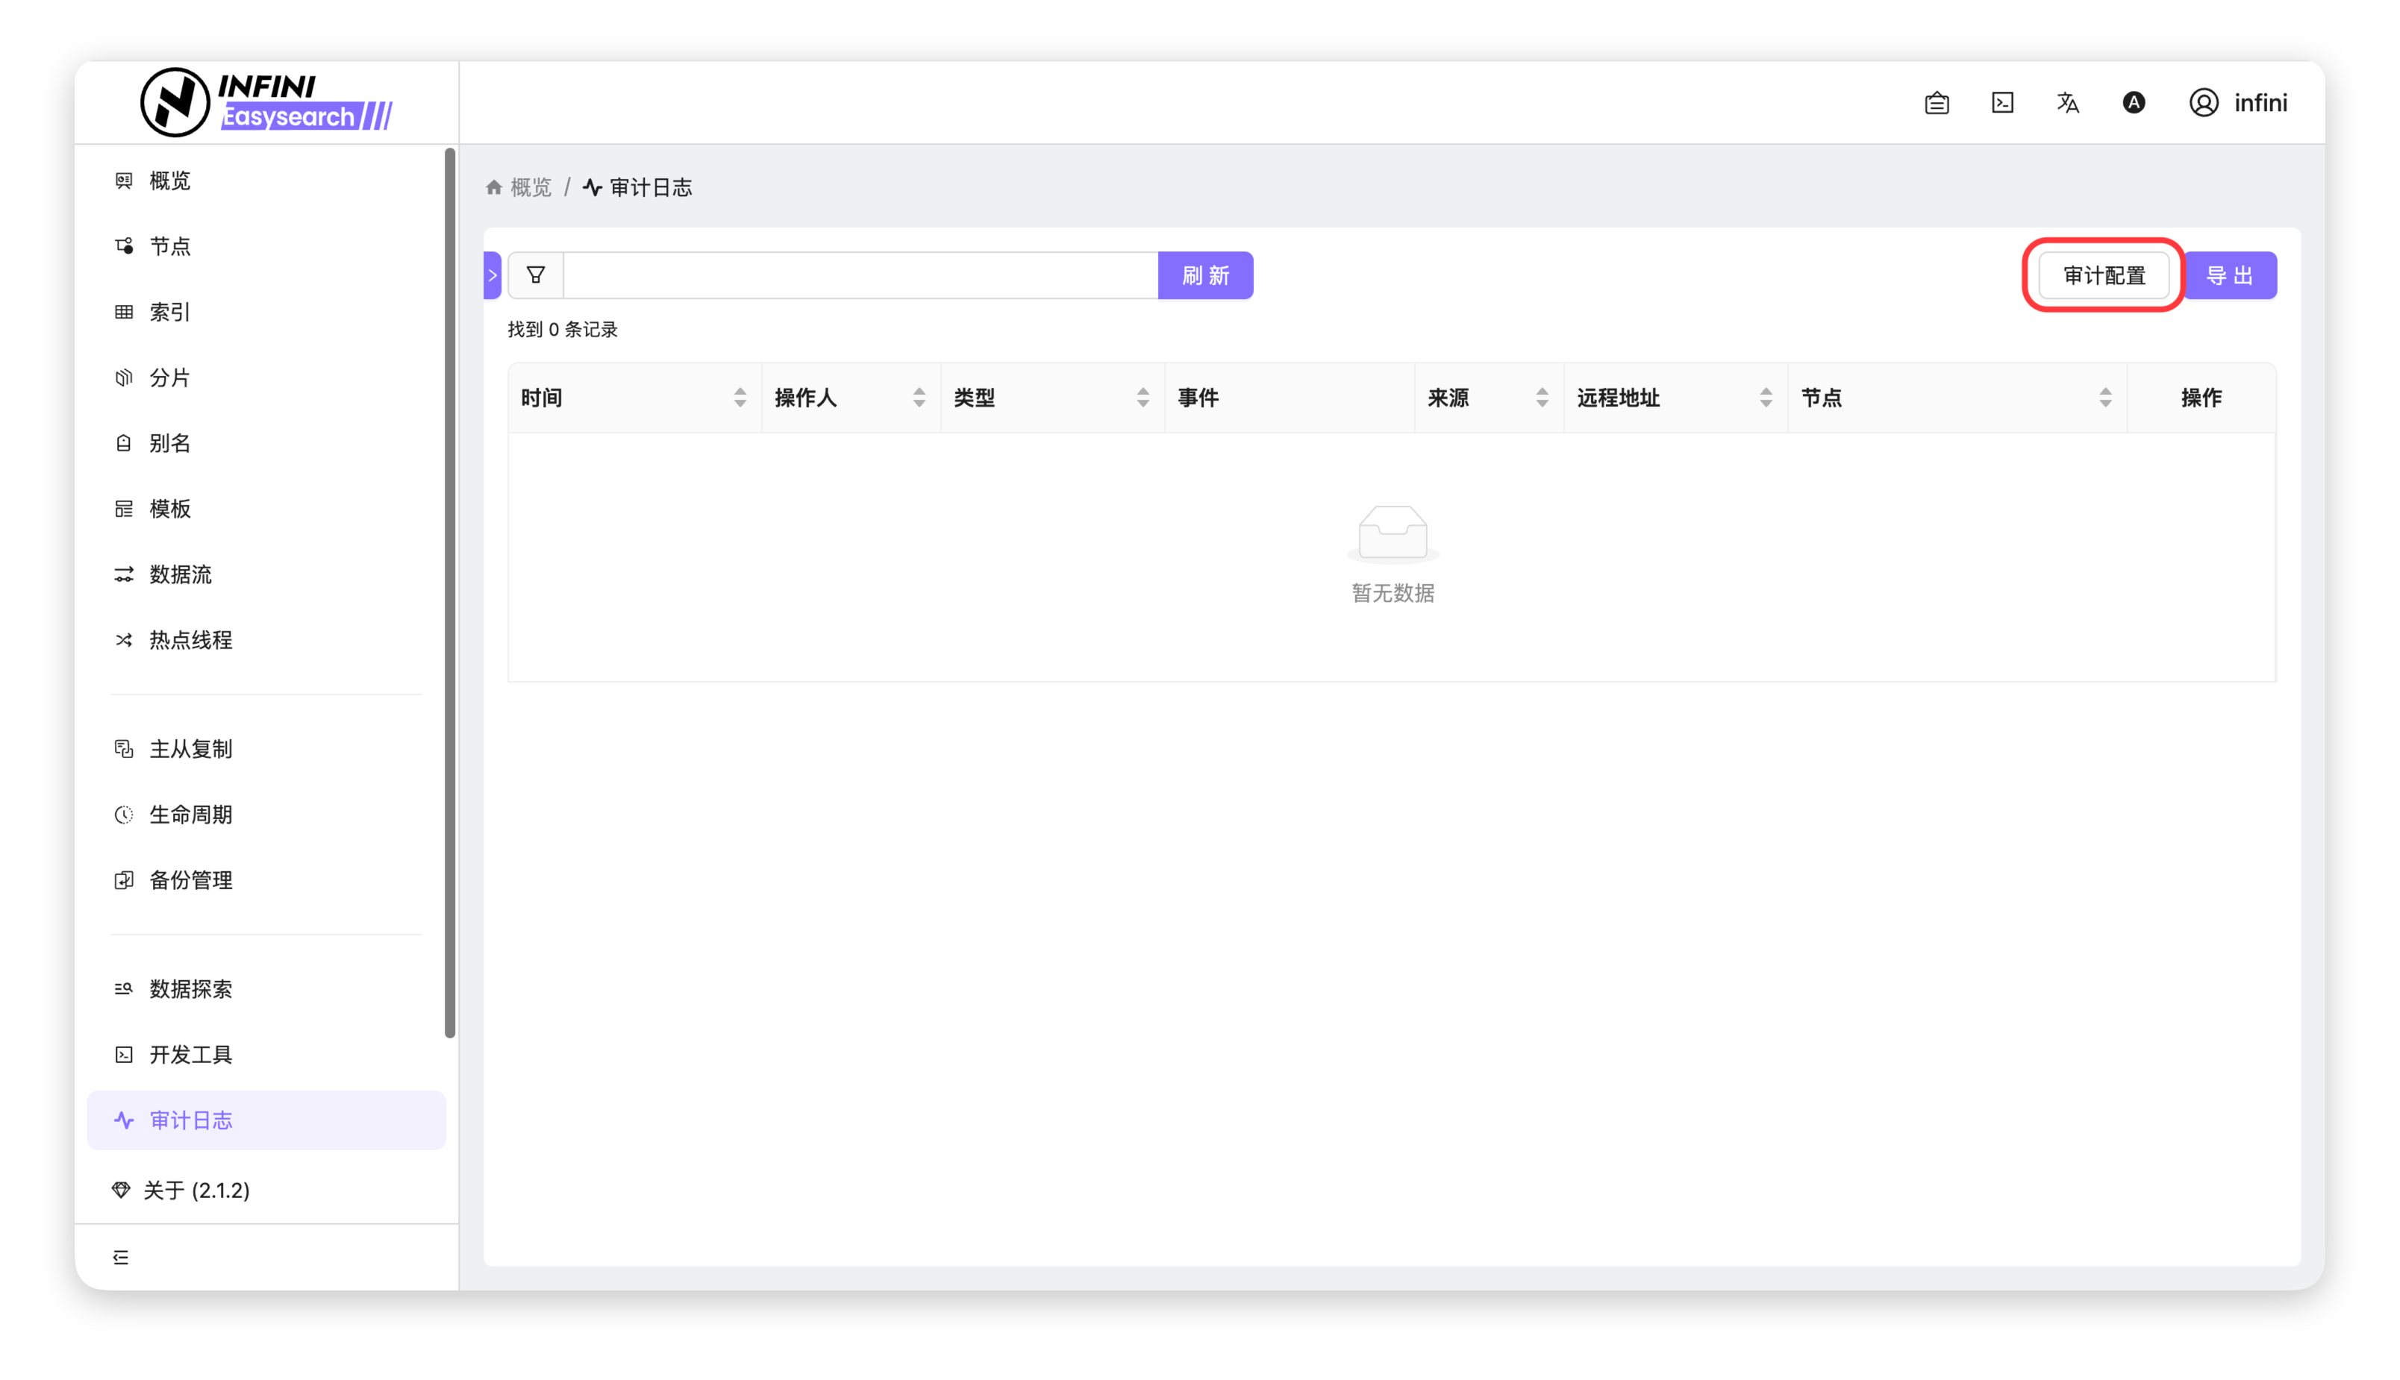
Task: Click the filter funnel icon
Action: [536, 275]
